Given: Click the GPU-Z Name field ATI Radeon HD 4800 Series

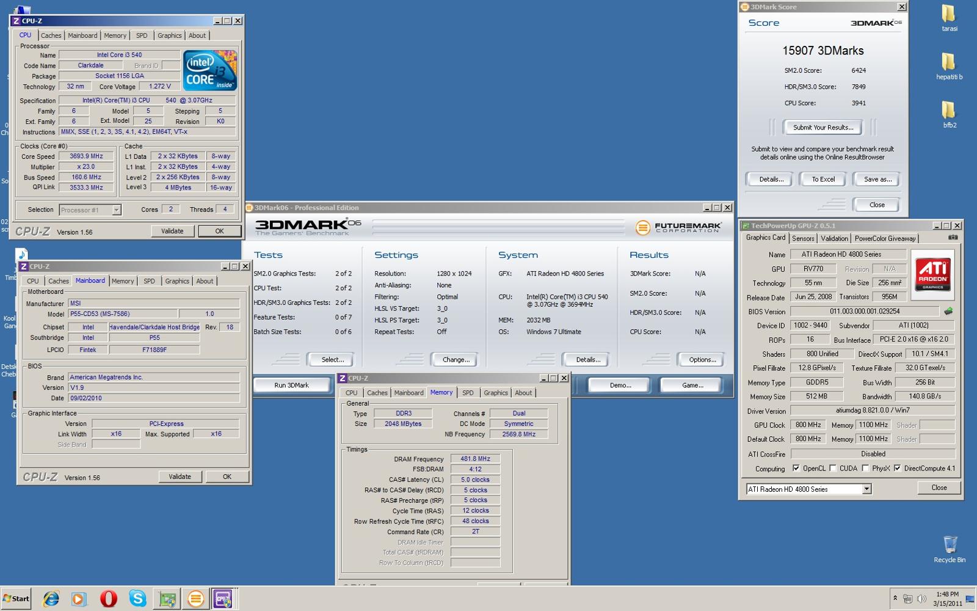Looking at the screenshot, I should 849,254.
